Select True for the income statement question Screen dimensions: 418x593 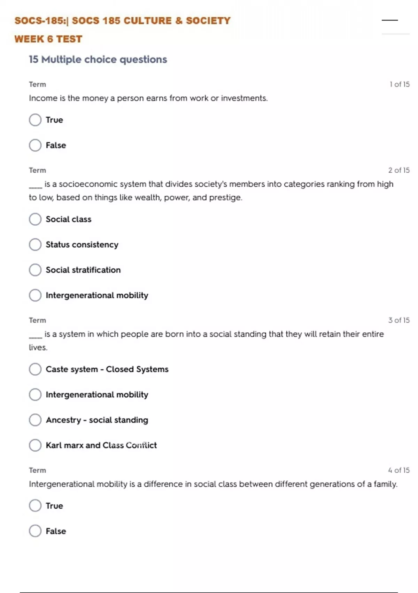click(x=35, y=120)
